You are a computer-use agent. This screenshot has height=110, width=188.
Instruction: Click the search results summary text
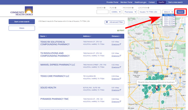[64, 21]
